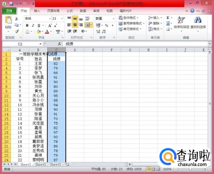Image resolution: width=214 pixels, height=174 pixels.
Task: Click the Accounting Number Format icon
Action: (x=98, y=25)
